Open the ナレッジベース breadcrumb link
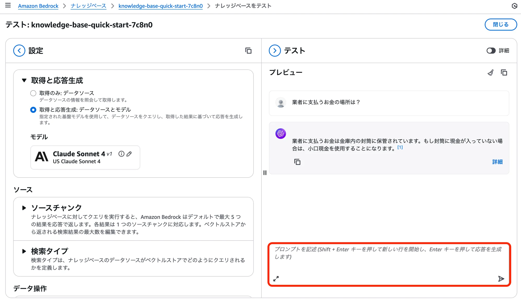The image size is (521, 303). 88,6
